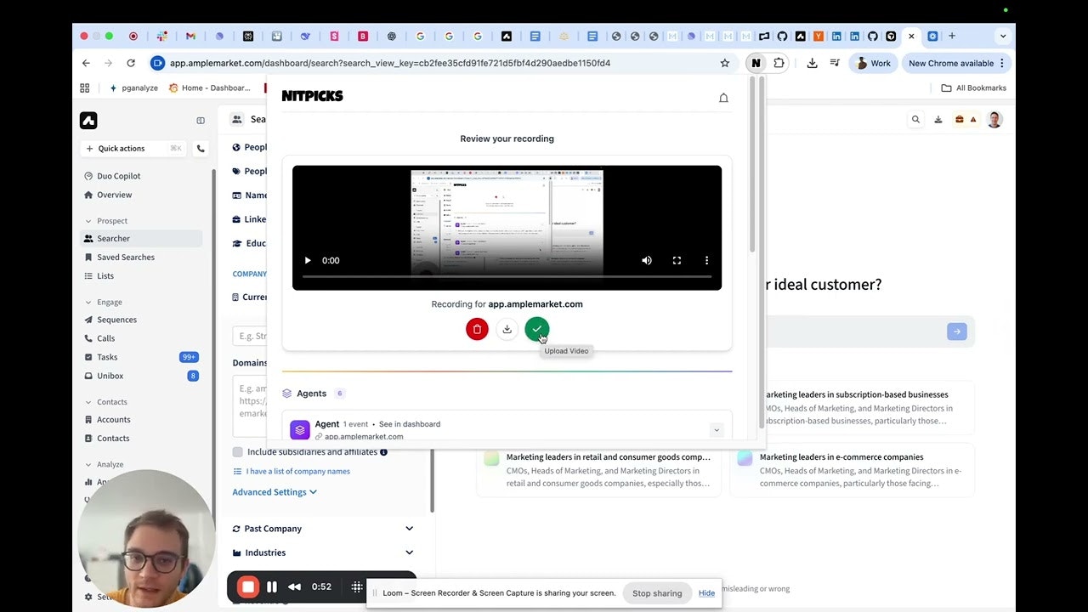Open fullscreen for the recording preview
This screenshot has width=1088, height=612.
coord(677,260)
